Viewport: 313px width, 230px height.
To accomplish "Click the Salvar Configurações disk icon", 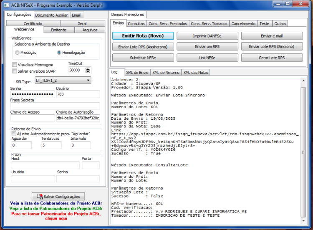I will pos(40,197).
